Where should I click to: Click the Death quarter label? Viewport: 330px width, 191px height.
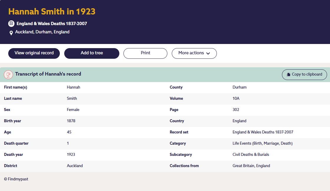click(x=16, y=143)
